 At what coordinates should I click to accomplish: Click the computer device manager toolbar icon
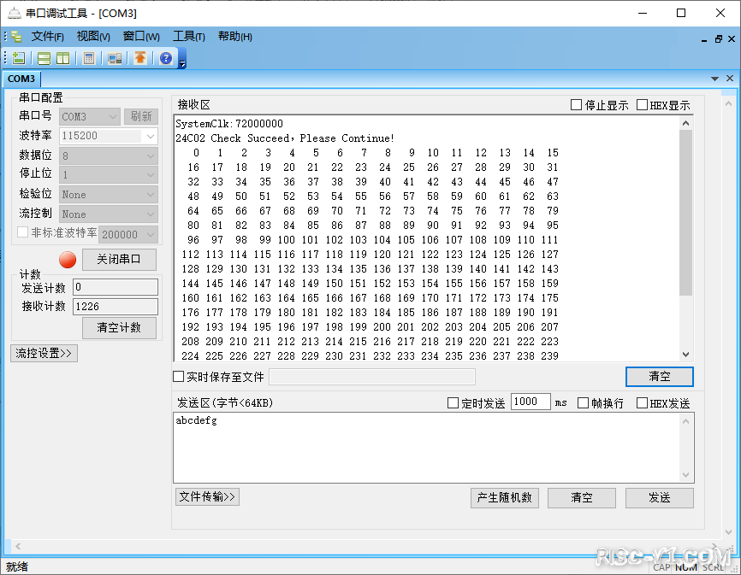[x=115, y=58]
